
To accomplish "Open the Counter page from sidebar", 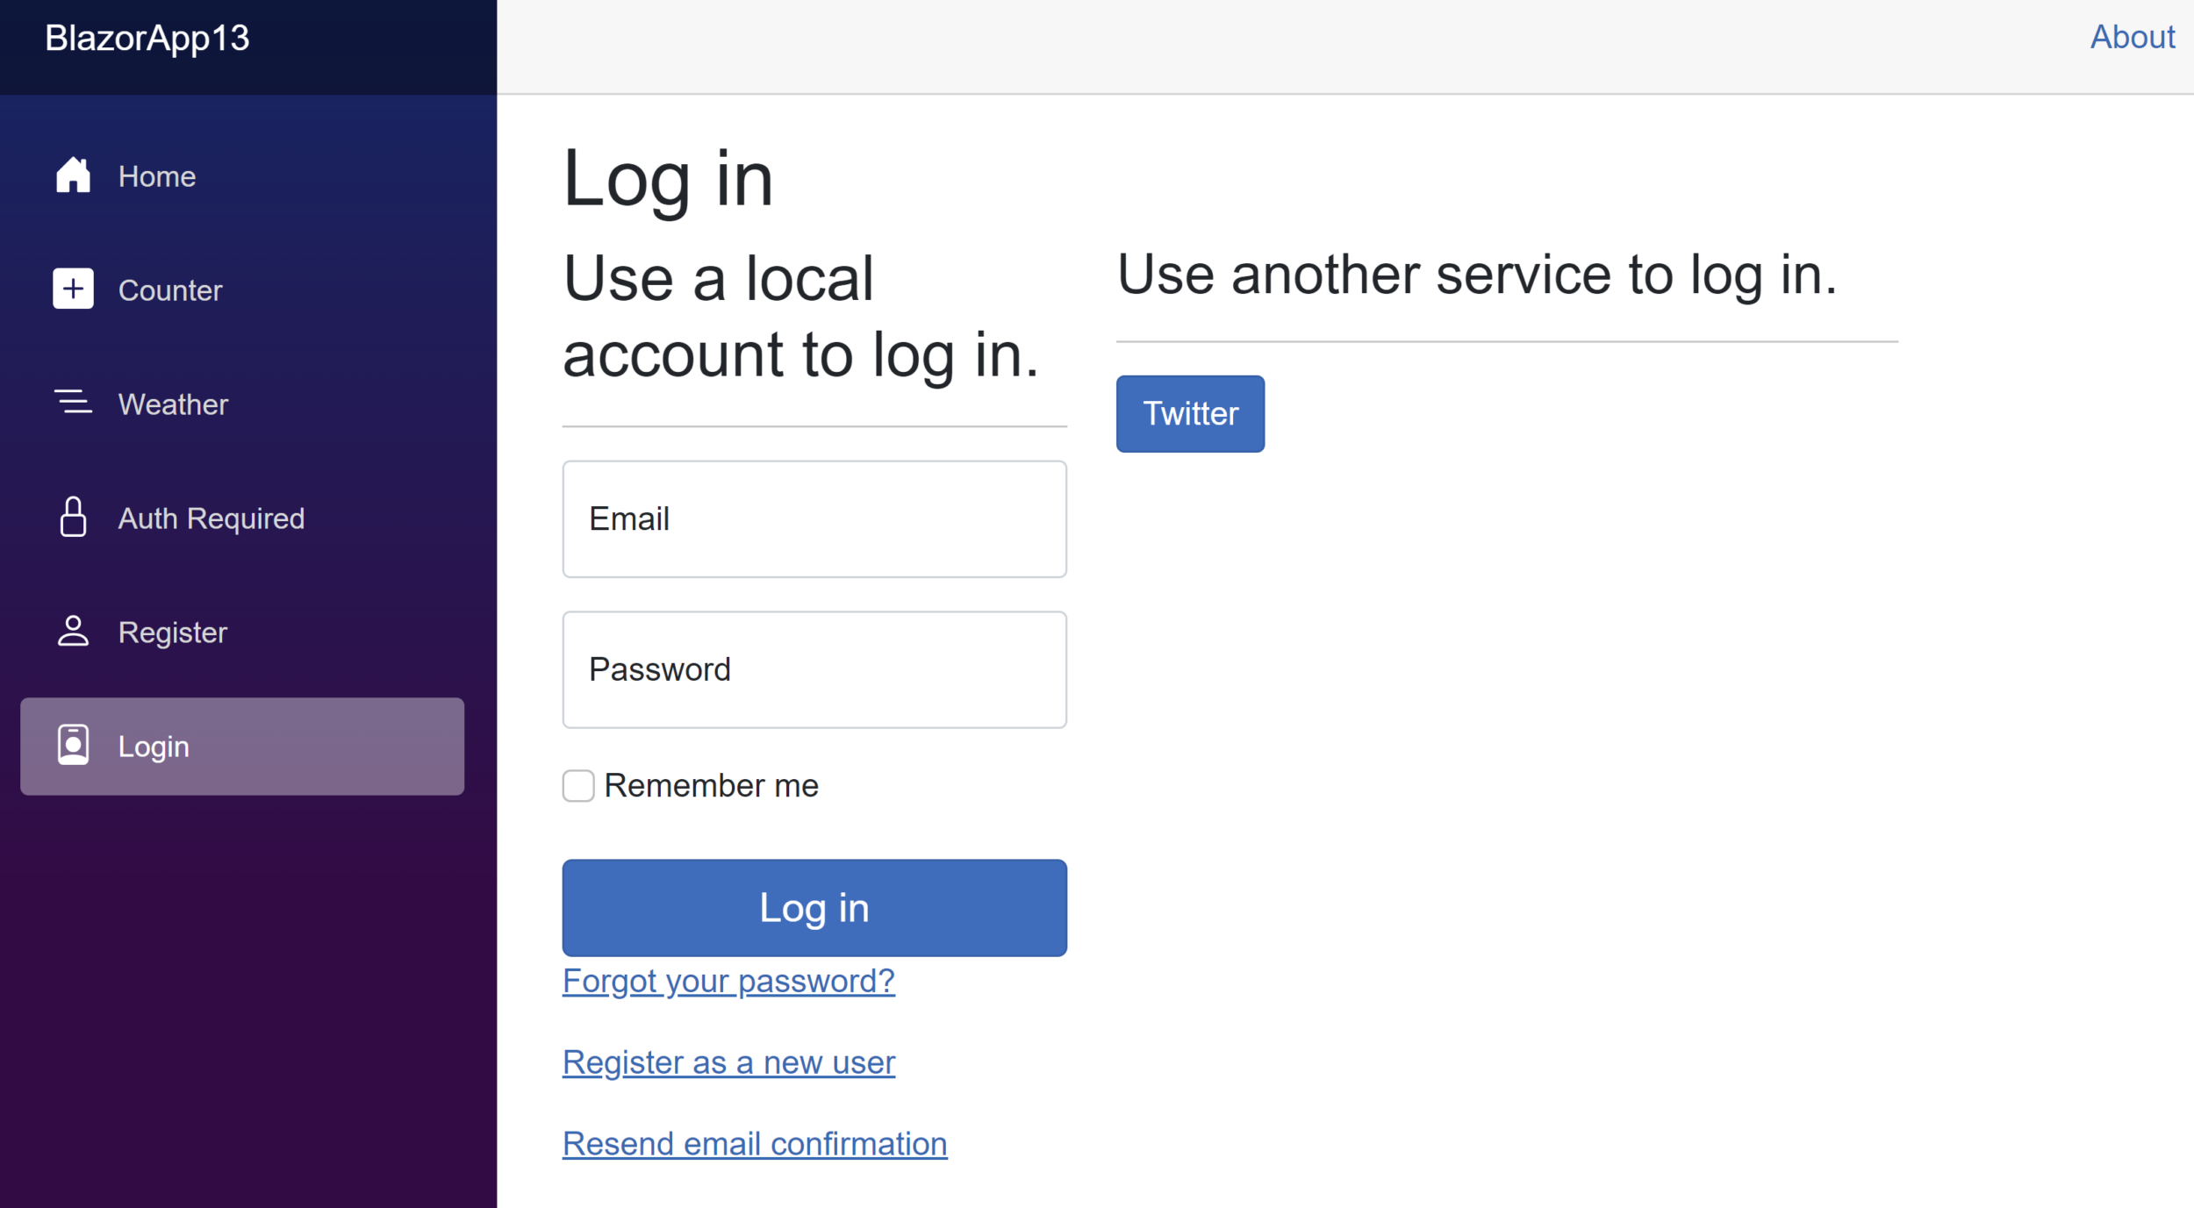I will click(170, 290).
